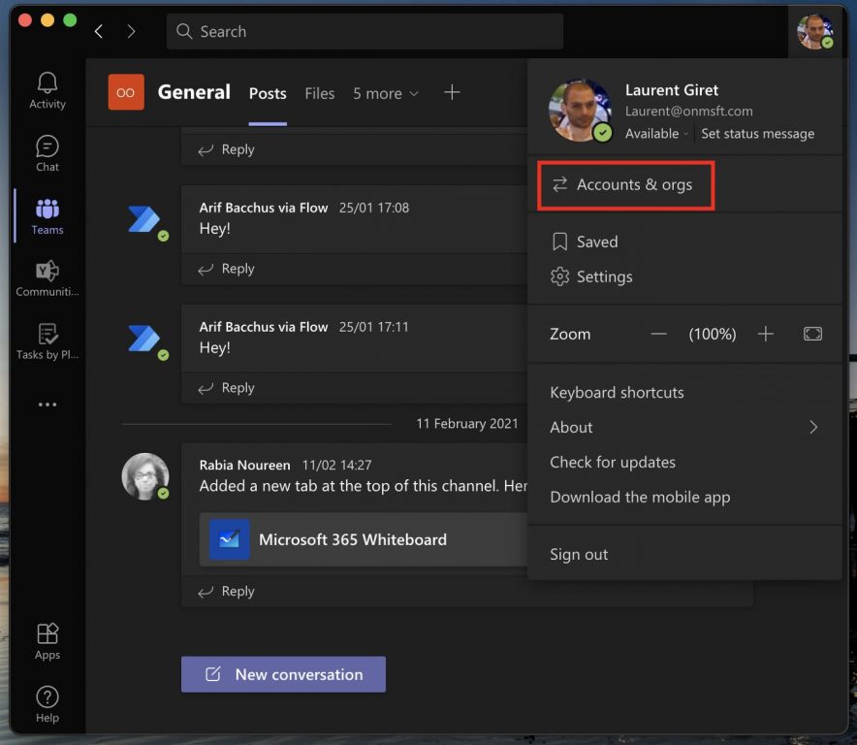Click in the Search field

click(x=365, y=31)
